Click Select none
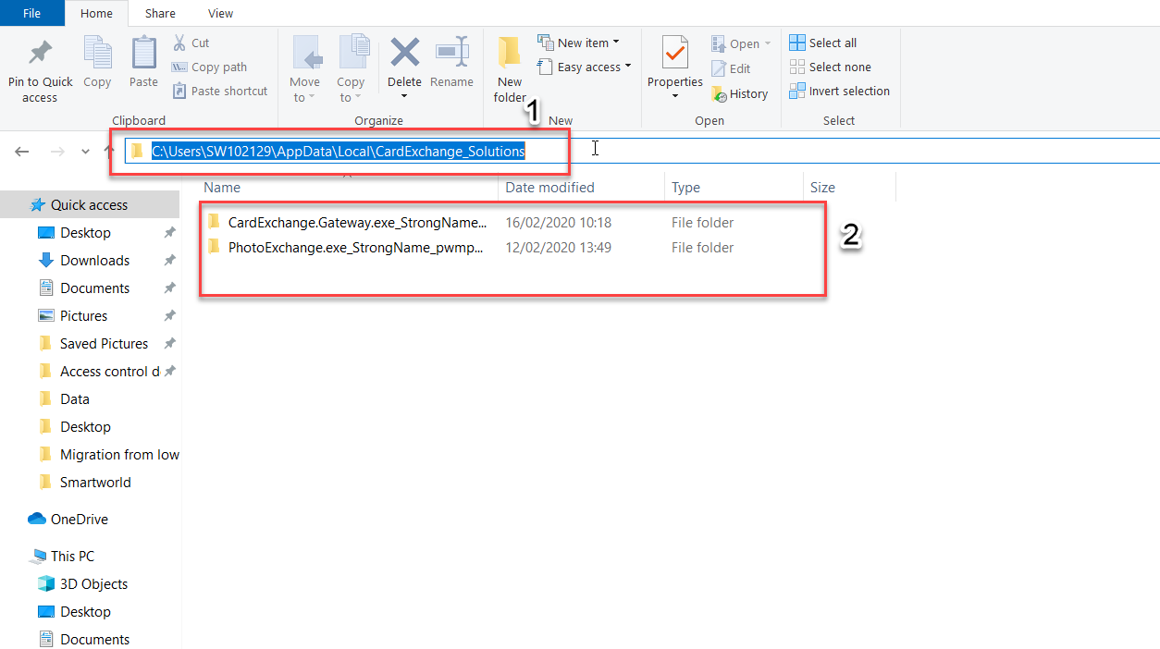Image resolution: width=1160 pixels, height=649 pixels. (x=830, y=67)
